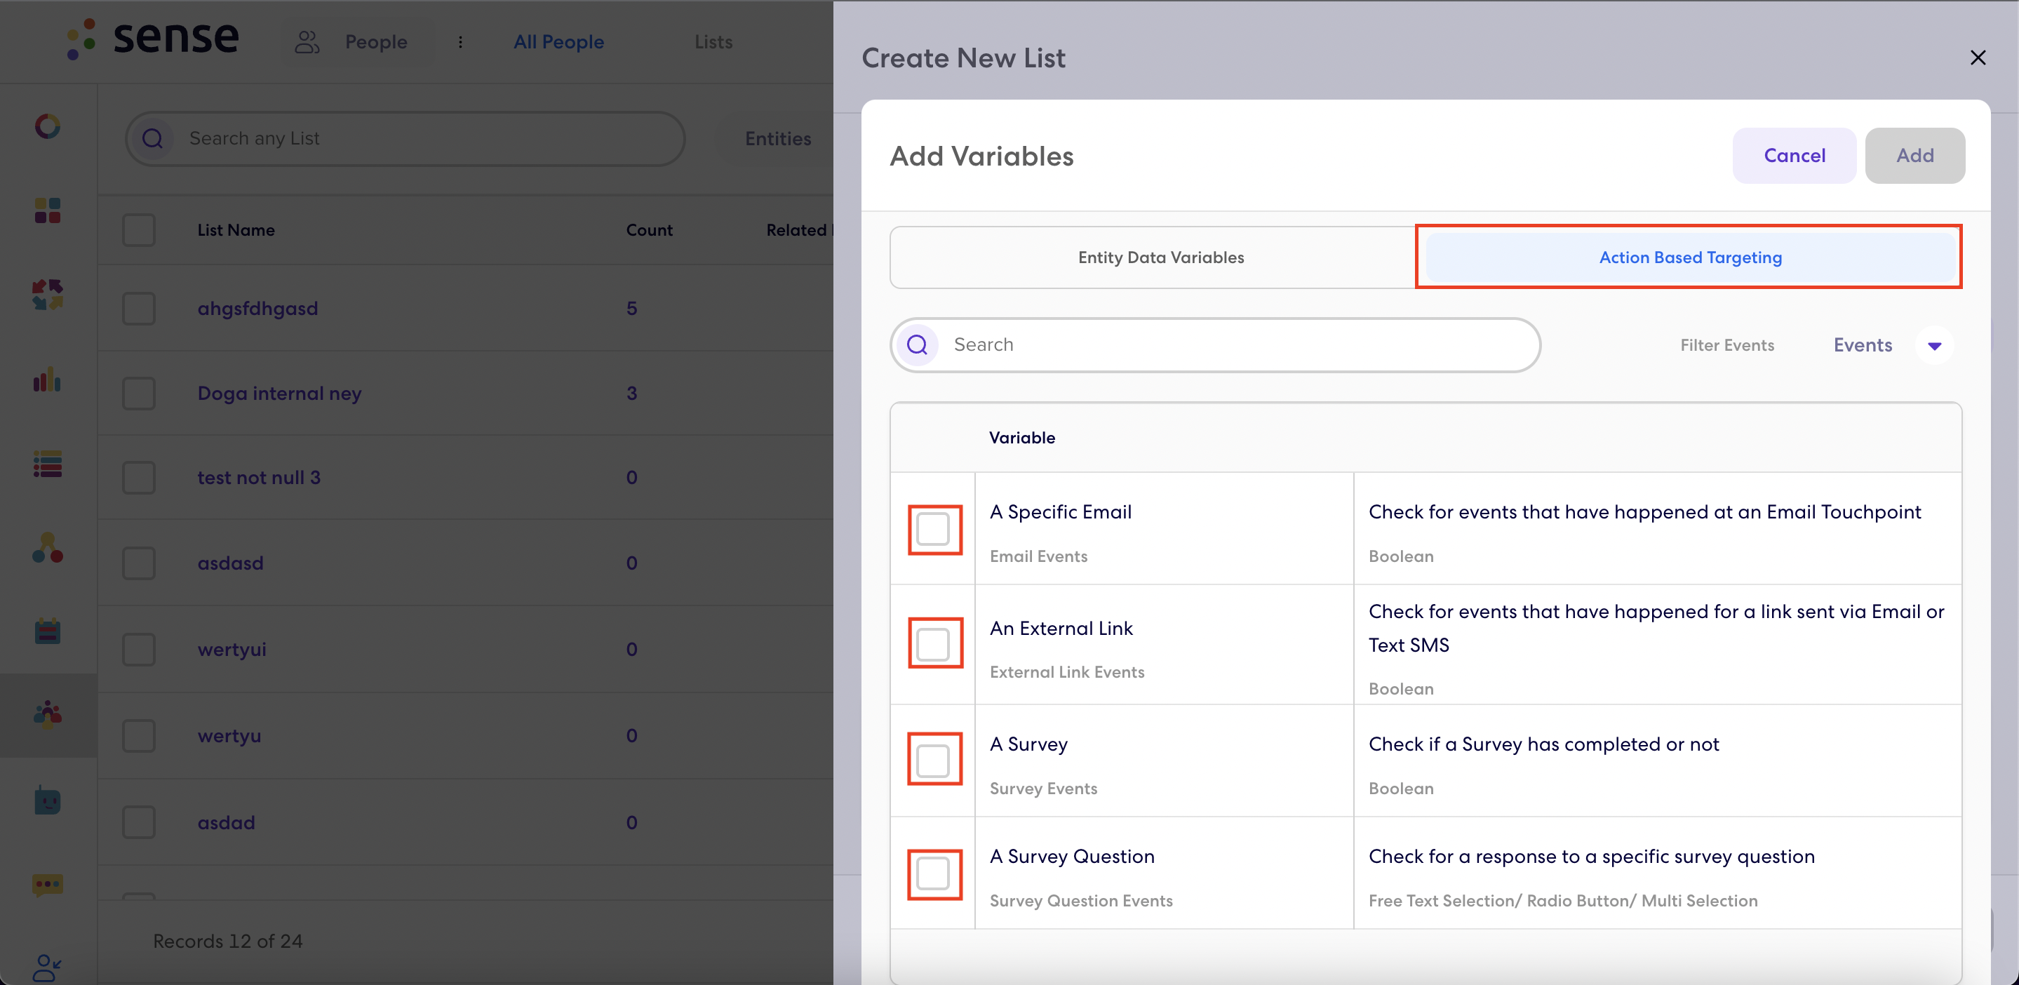Click the Records 12 of 24 text
The width and height of the screenshot is (2019, 985).
coord(227,941)
